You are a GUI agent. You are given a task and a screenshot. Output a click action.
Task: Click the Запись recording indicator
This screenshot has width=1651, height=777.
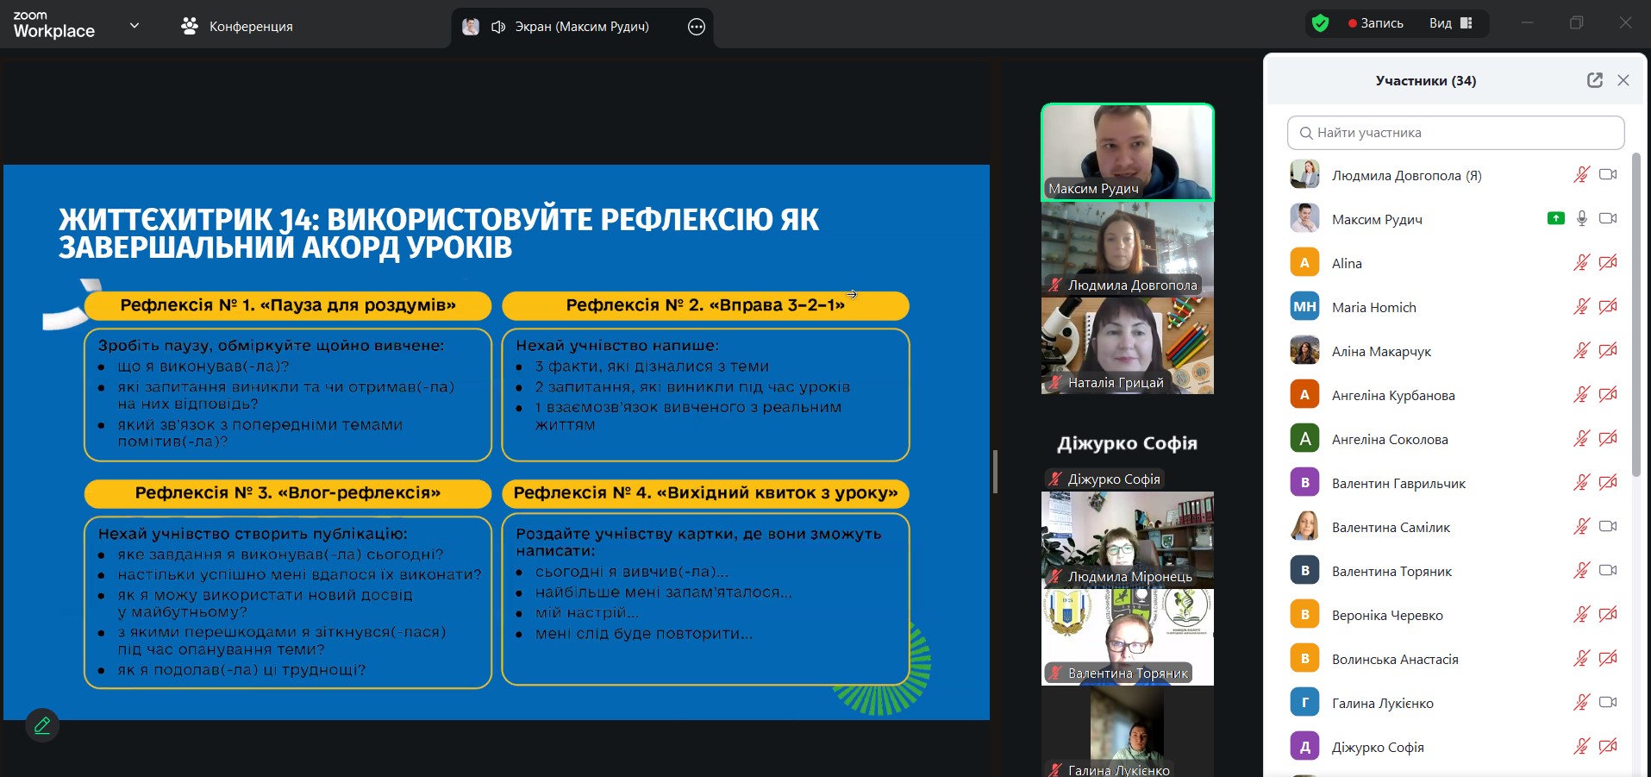tap(1376, 23)
